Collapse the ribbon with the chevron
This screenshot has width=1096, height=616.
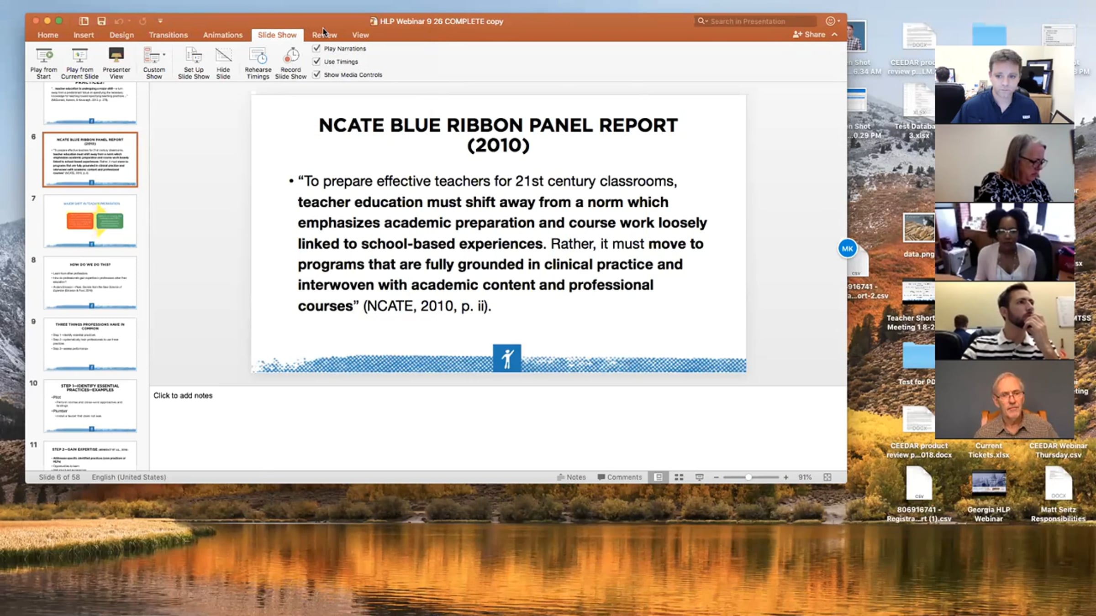point(835,35)
